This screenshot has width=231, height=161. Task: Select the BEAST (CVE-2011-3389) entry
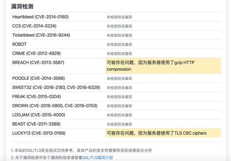[36, 124]
